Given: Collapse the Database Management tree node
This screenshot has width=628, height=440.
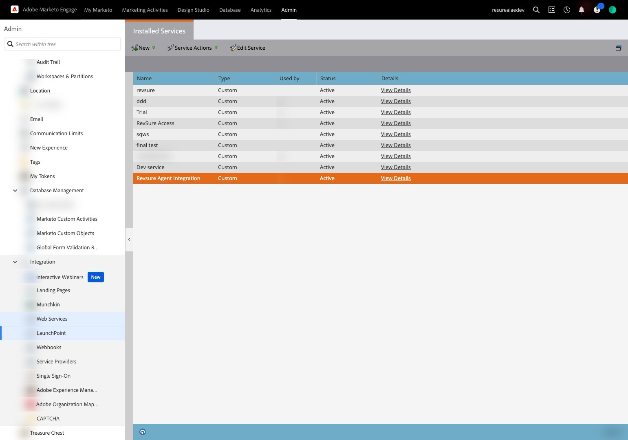Looking at the screenshot, I should (x=15, y=190).
